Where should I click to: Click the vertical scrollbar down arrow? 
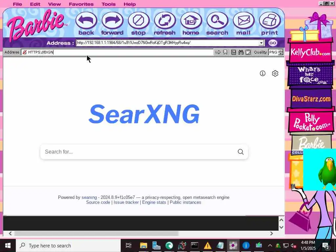pos(281,227)
